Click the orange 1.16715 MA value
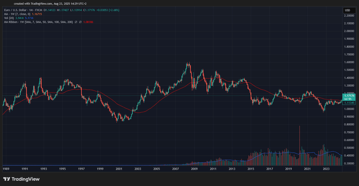 click(x=37, y=14)
